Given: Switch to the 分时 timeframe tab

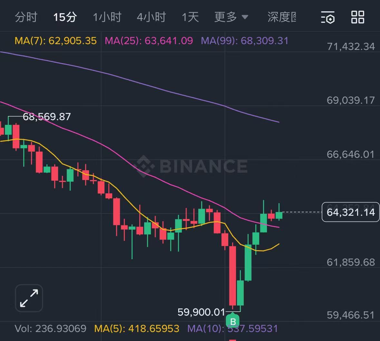Looking at the screenshot, I should coord(26,17).
